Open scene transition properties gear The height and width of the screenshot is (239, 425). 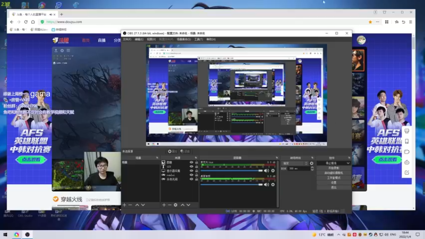(x=312, y=164)
